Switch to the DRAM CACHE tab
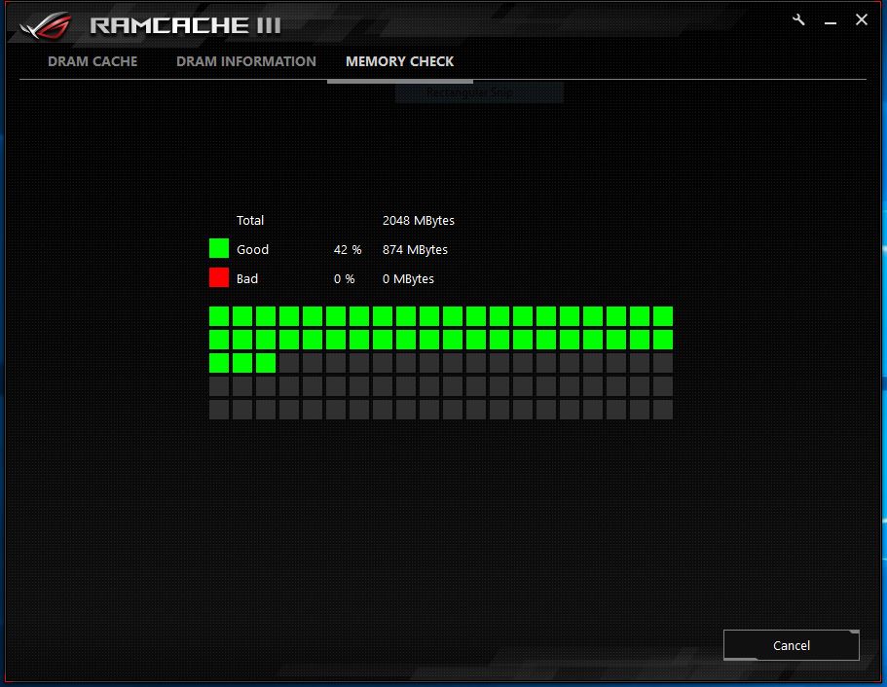Screen dimensions: 887x687 (92, 61)
